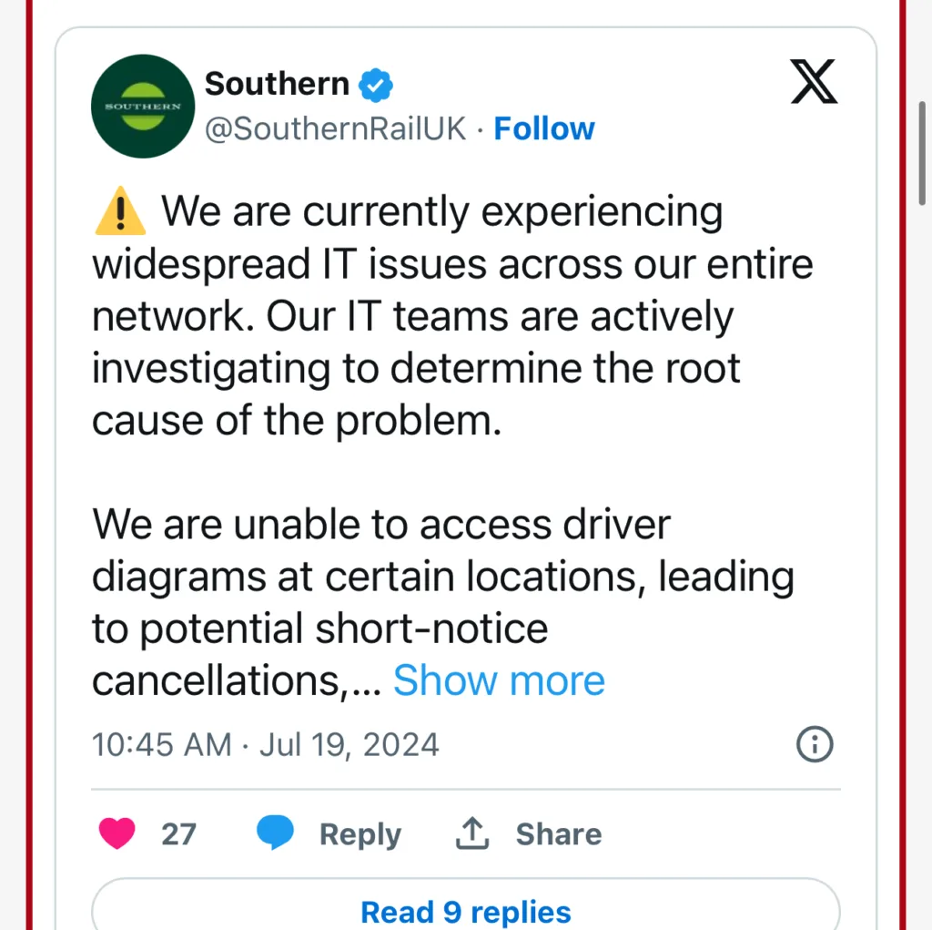The width and height of the screenshot is (932, 930).
Task: Click the Share text label
Action: click(558, 833)
